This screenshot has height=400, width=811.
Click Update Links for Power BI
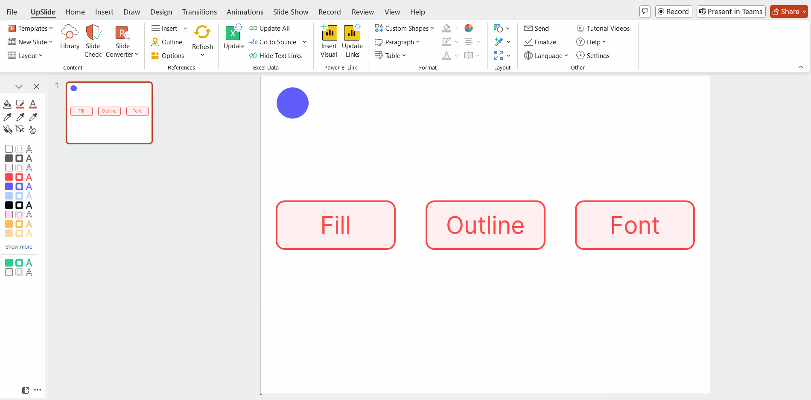click(352, 41)
